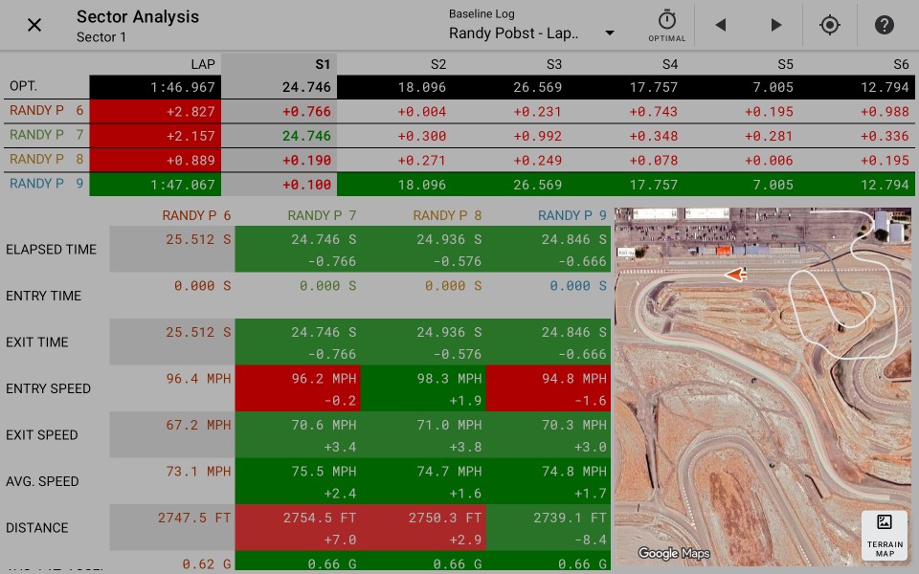This screenshot has height=574, width=919.
Task: Click lap 8 S5 delta +0.006
Action: pyautogui.click(x=769, y=161)
